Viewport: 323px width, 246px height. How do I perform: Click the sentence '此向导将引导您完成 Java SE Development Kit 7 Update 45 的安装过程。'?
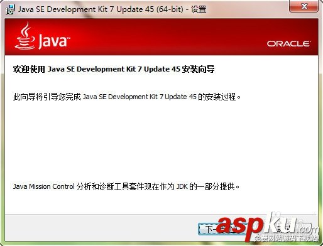tap(127, 97)
